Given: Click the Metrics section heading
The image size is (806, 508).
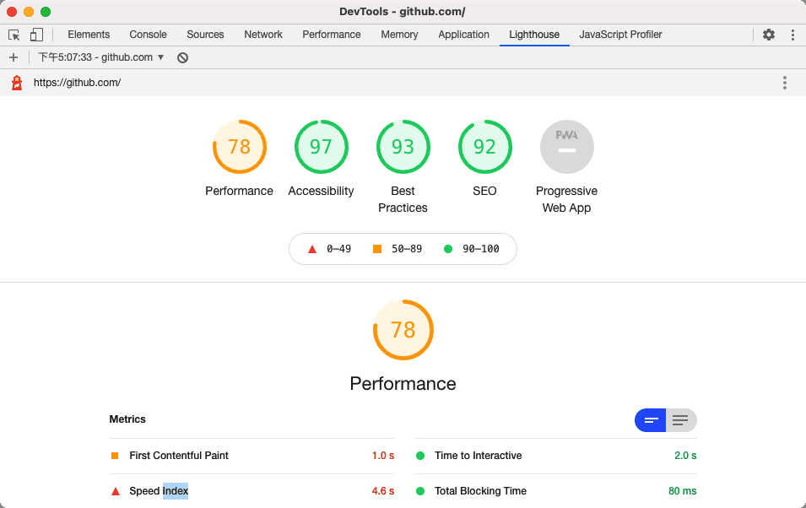Looking at the screenshot, I should [127, 419].
